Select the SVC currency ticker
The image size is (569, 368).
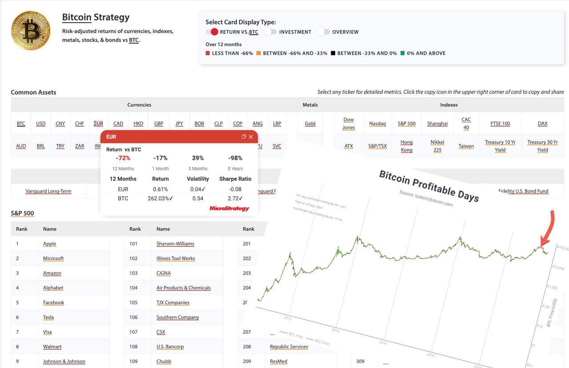click(x=277, y=146)
